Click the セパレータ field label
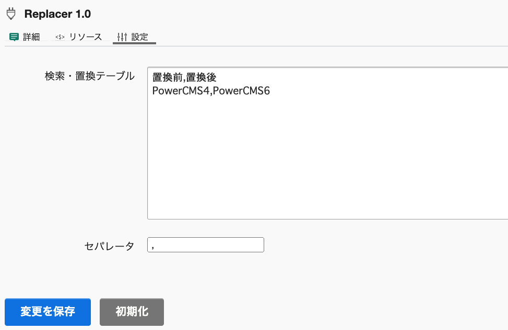 pos(109,246)
